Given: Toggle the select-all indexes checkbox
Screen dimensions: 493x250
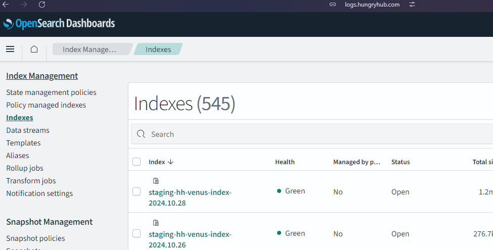Looking at the screenshot, I should click(137, 162).
